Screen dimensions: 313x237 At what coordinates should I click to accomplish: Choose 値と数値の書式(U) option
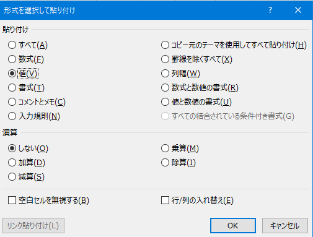[196, 102]
